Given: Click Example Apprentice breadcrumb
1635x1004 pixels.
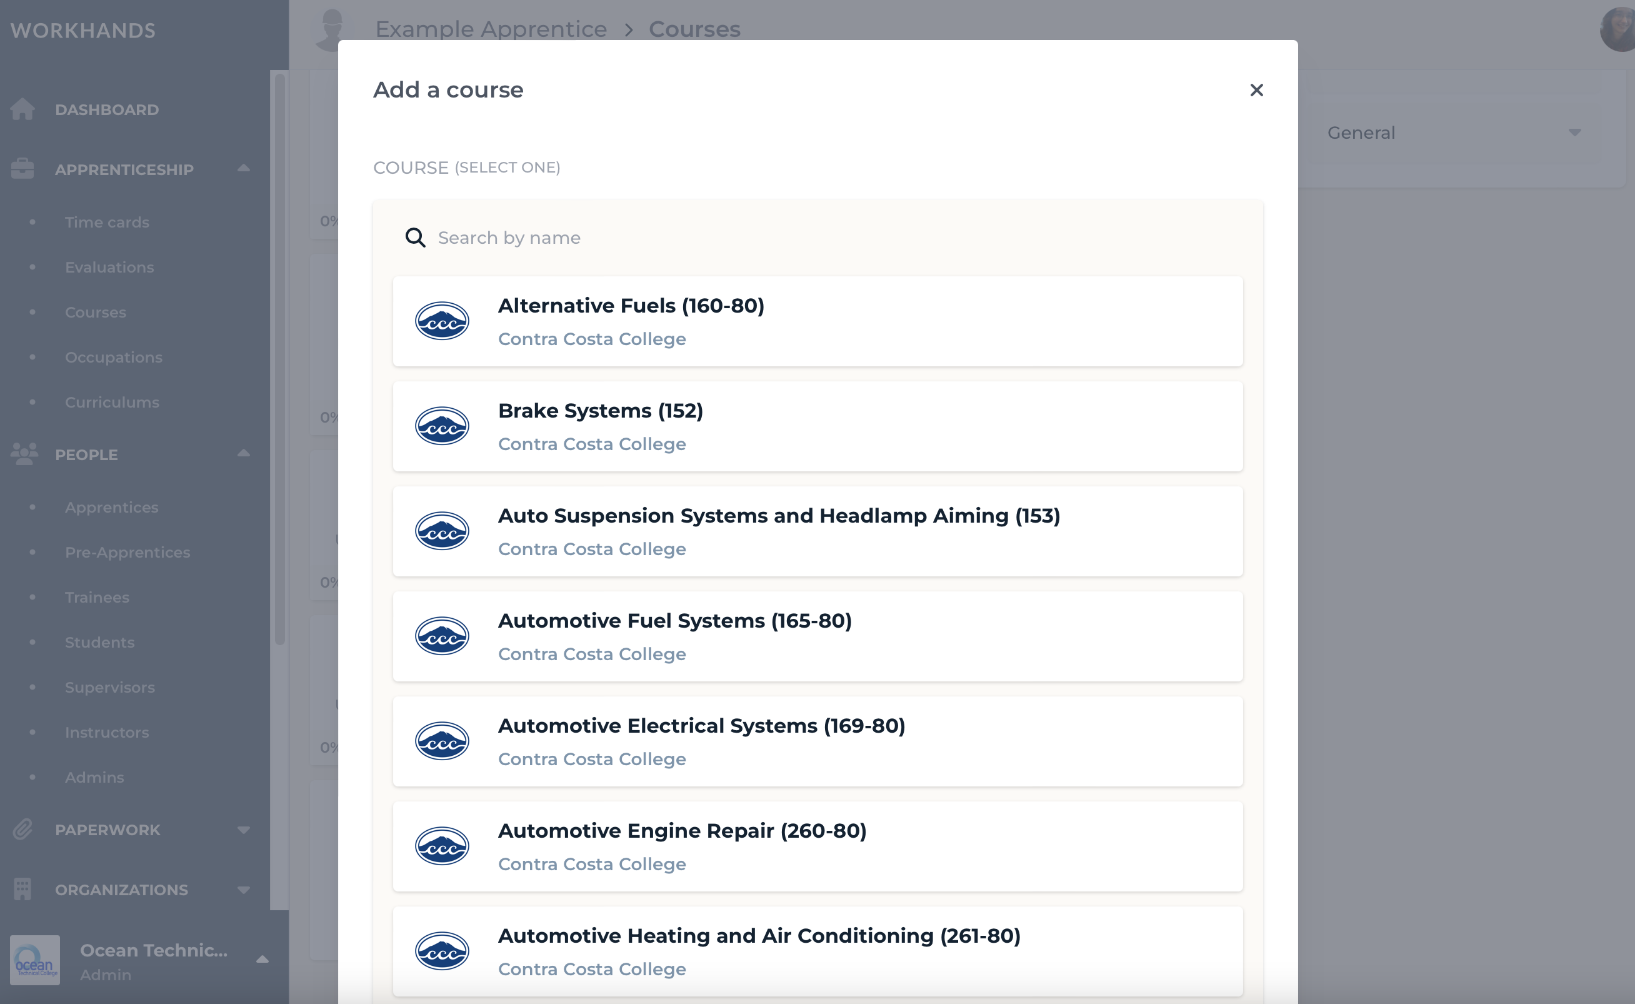Looking at the screenshot, I should (x=491, y=29).
